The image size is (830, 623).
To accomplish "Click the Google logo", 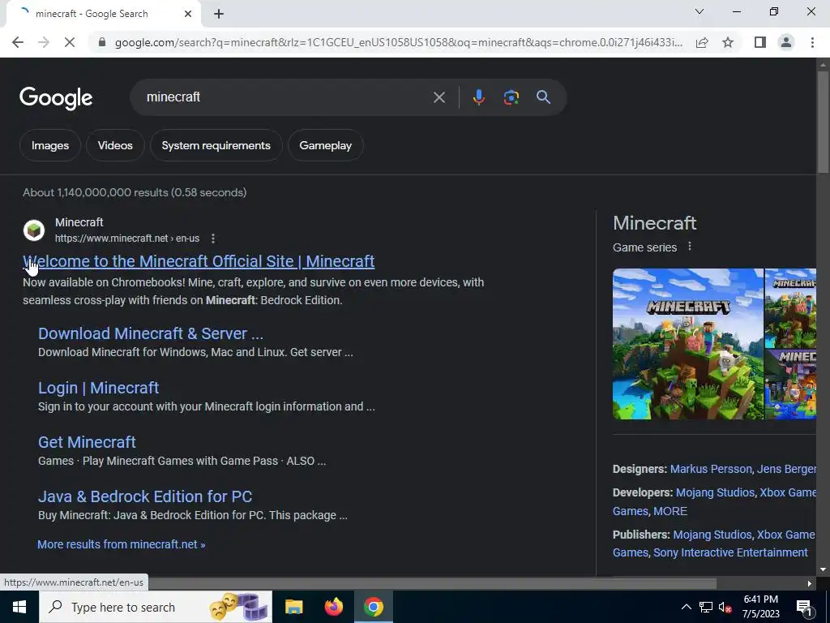I will click(56, 98).
